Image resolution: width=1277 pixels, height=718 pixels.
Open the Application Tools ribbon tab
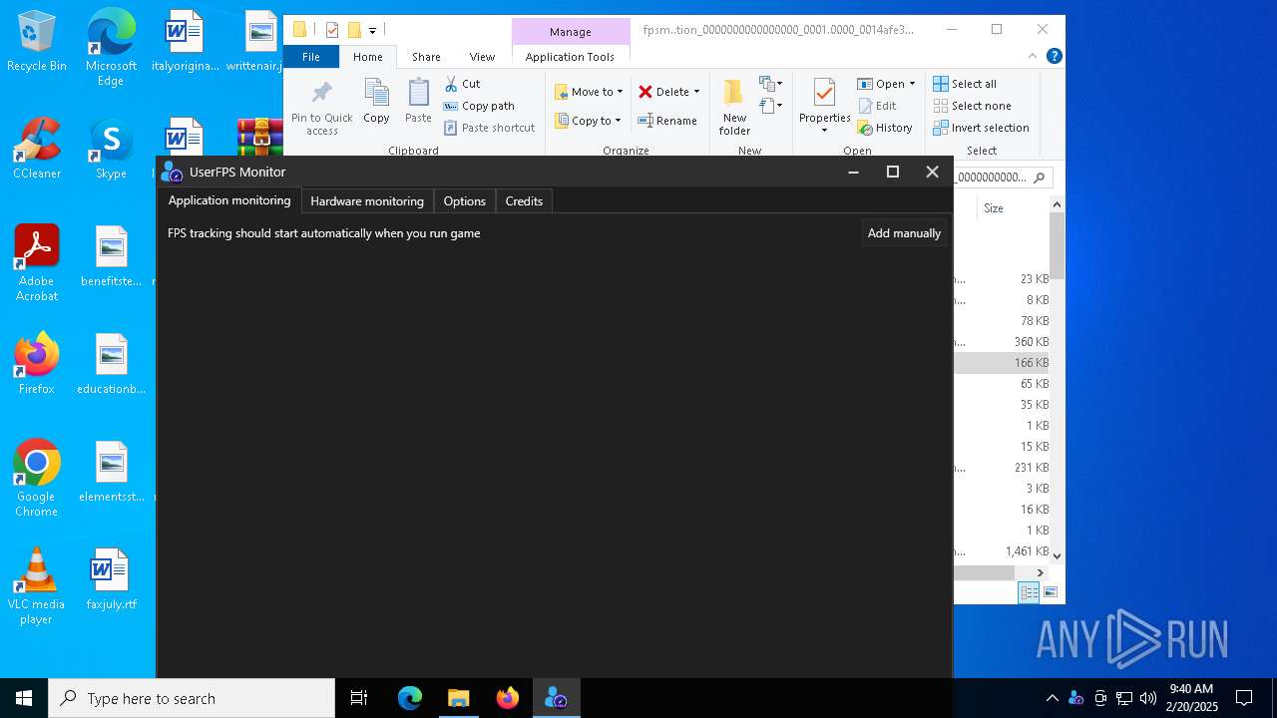pyautogui.click(x=570, y=57)
